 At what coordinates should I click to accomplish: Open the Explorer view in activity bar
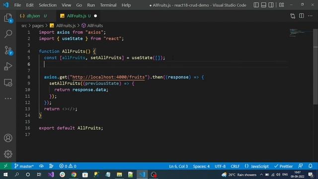point(8,18)
